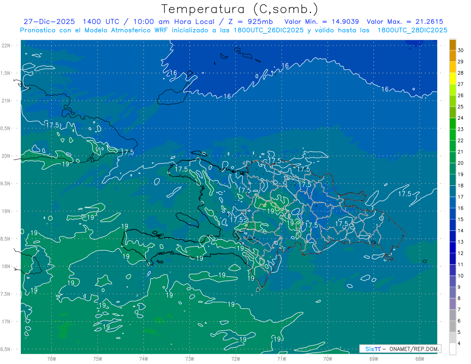
Task: Click the "70W" longitude axis label
Action: tap(328, 359)
